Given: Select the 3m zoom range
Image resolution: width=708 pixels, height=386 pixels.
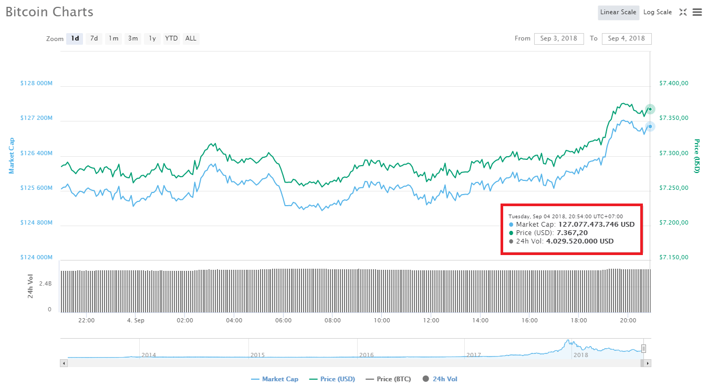Looking at the screenshot, I should point(133,38).
